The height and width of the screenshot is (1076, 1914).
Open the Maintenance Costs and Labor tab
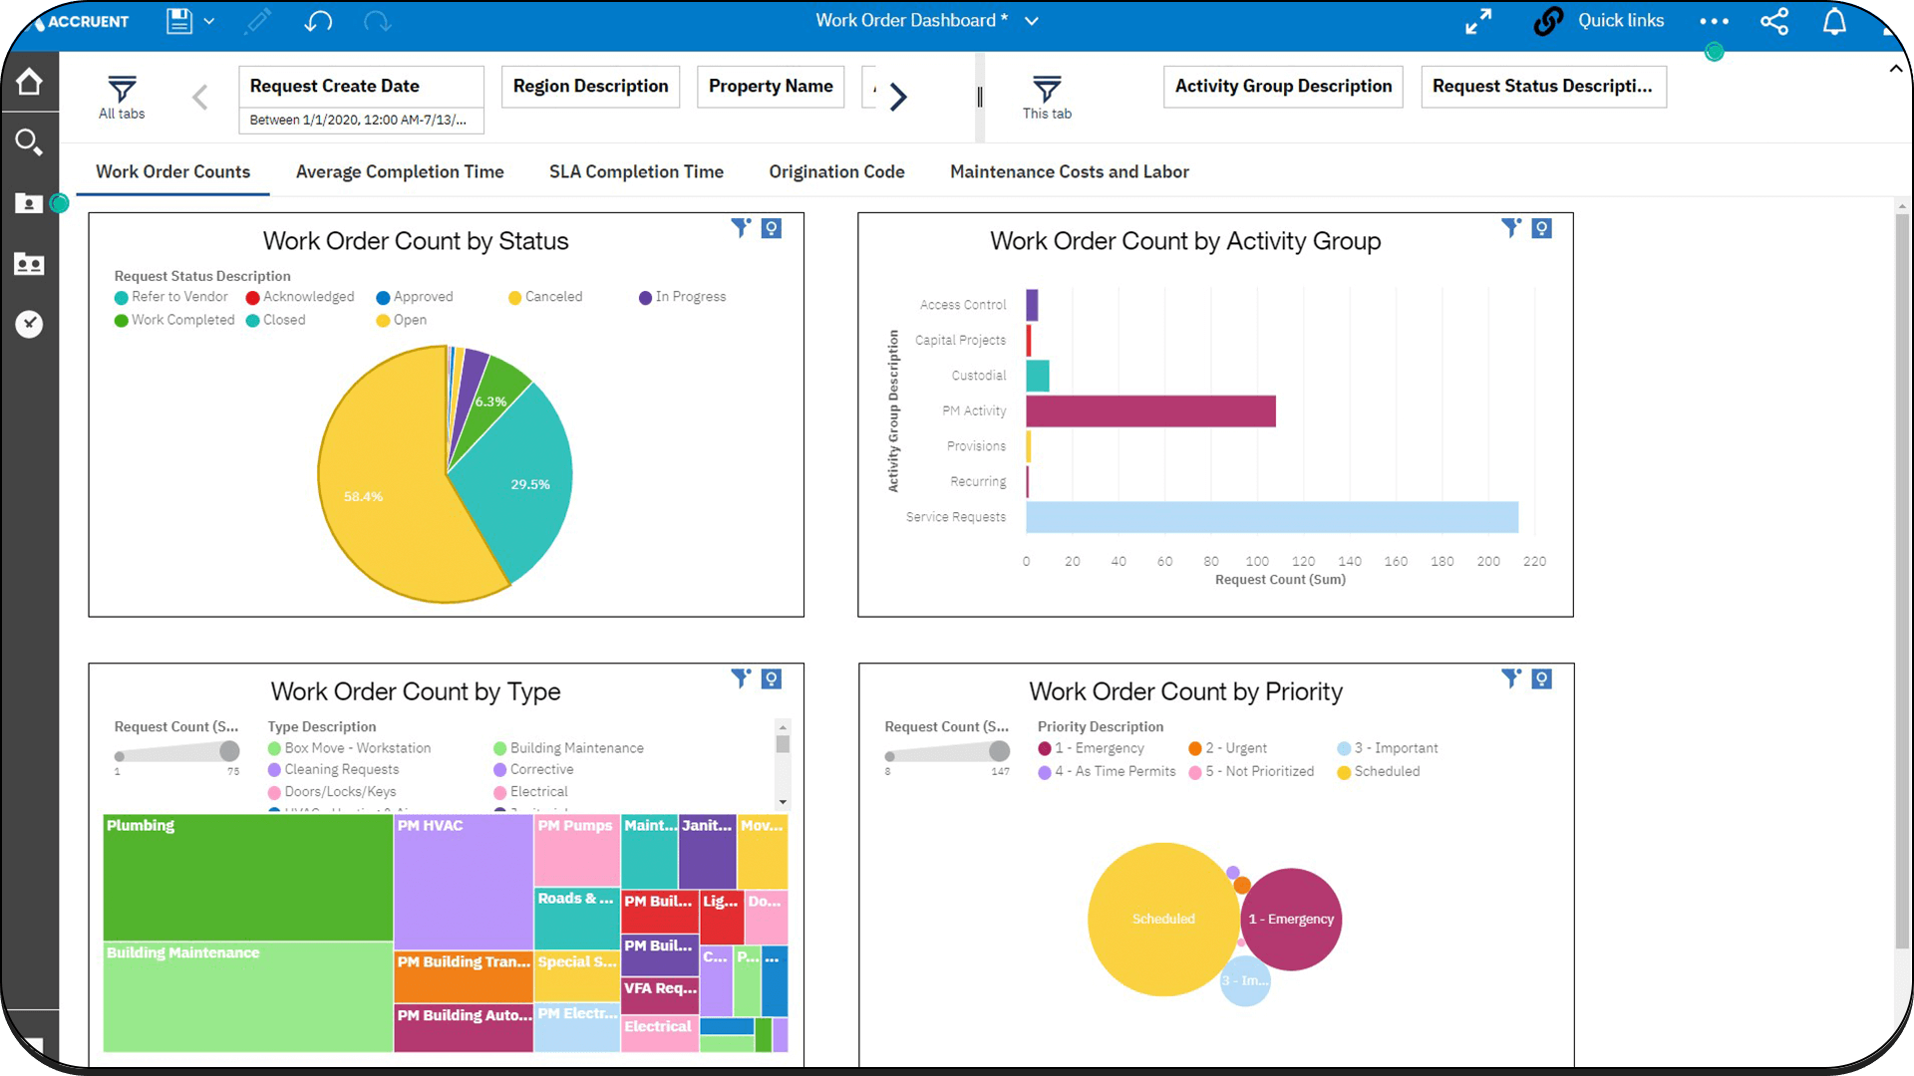point(1069,171)
